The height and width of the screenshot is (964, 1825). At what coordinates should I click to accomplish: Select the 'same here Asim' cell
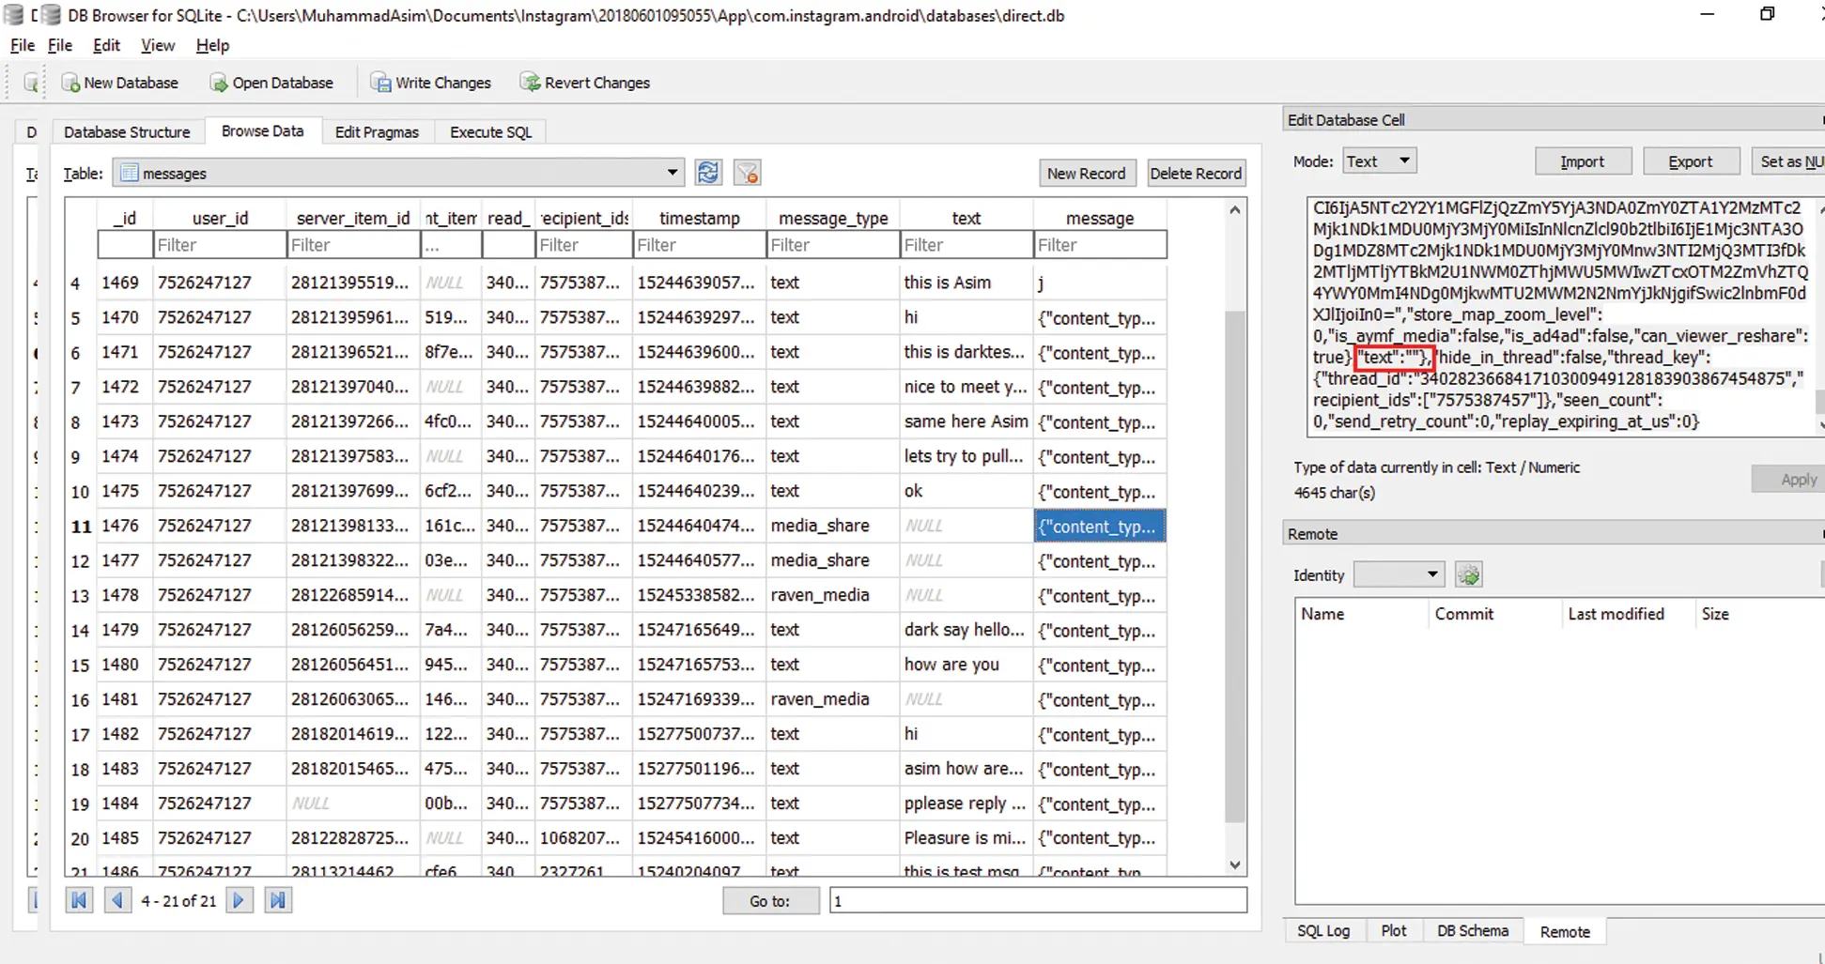pos(966,421)
